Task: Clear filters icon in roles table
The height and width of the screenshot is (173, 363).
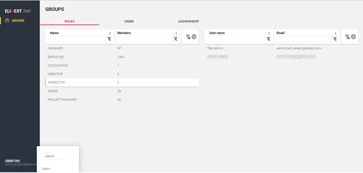Action: [188, 37]
